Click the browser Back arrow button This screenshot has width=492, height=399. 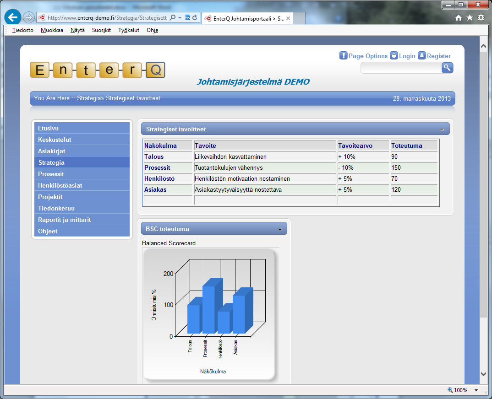(x=12, y=17)
